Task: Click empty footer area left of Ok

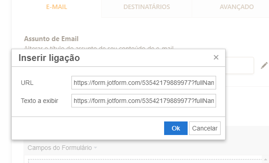Action: pos(88,128)
